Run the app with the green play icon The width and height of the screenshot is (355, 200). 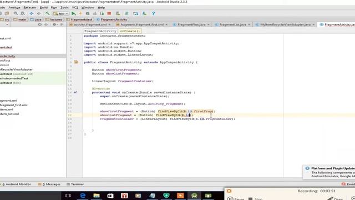point(74,13)
